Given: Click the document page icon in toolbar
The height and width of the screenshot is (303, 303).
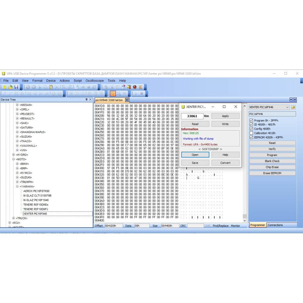Looking at the screenshot, I should pyautogui.click(x=77, y=87).
